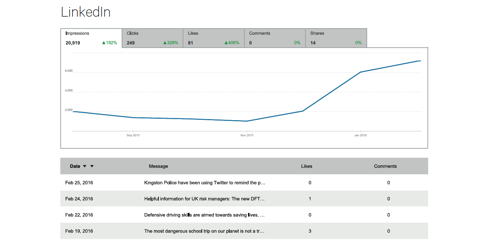
Task: Click the 4,000 y-axis label
Action: pyautogui.click(x=69, y=90)
